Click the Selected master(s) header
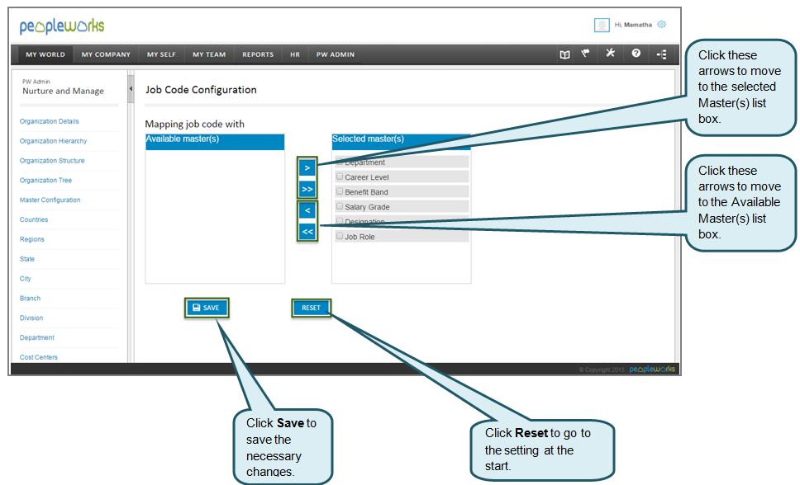Screen dimensions: 800x485 pos(401,142)
